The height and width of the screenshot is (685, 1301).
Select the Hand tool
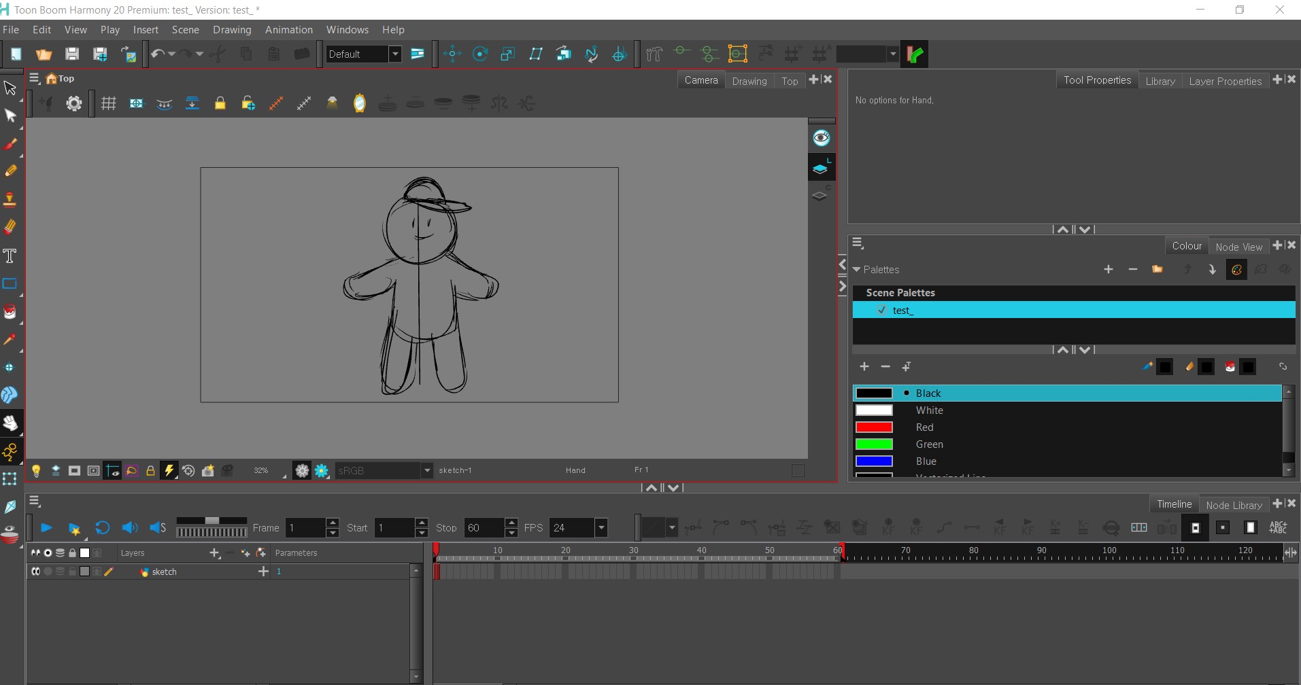(11, 421)
